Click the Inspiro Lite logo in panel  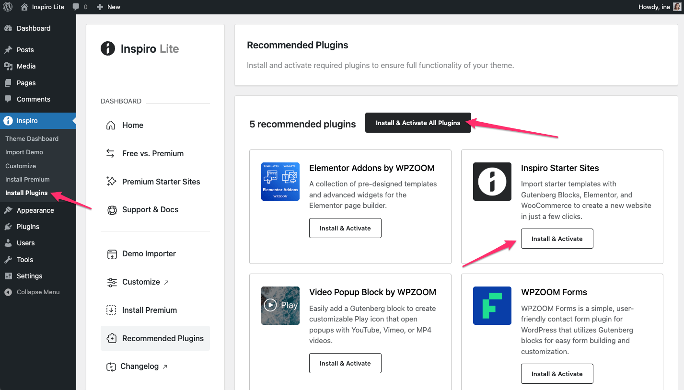(x=139, y=49)
